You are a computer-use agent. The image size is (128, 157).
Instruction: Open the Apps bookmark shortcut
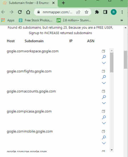(x=8, y=20)
